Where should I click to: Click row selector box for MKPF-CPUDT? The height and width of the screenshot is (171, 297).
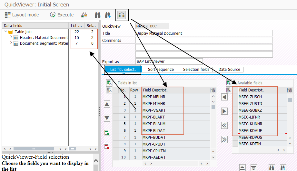tap(116, 144)
